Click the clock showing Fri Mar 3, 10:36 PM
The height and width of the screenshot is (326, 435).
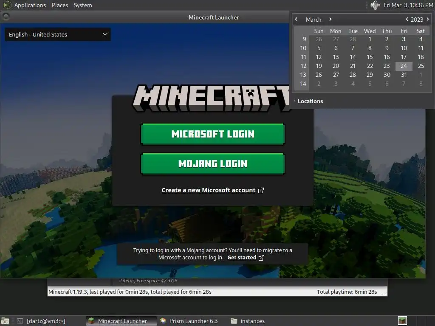[408, 5]
